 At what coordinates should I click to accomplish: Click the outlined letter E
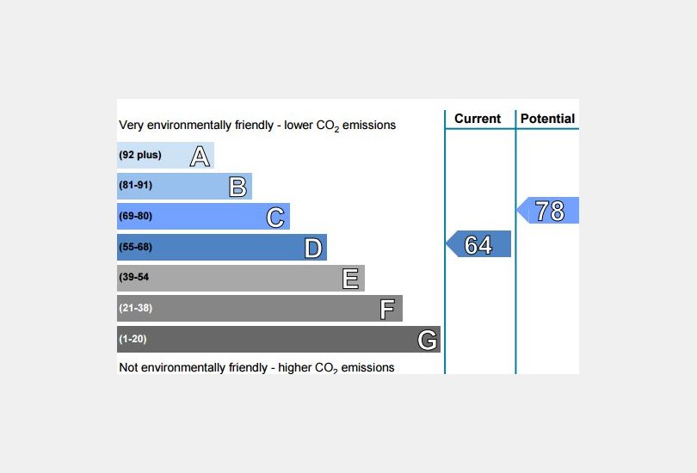350,279
